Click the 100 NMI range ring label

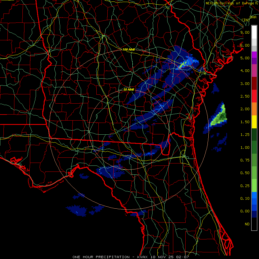[x=129, y=49]
